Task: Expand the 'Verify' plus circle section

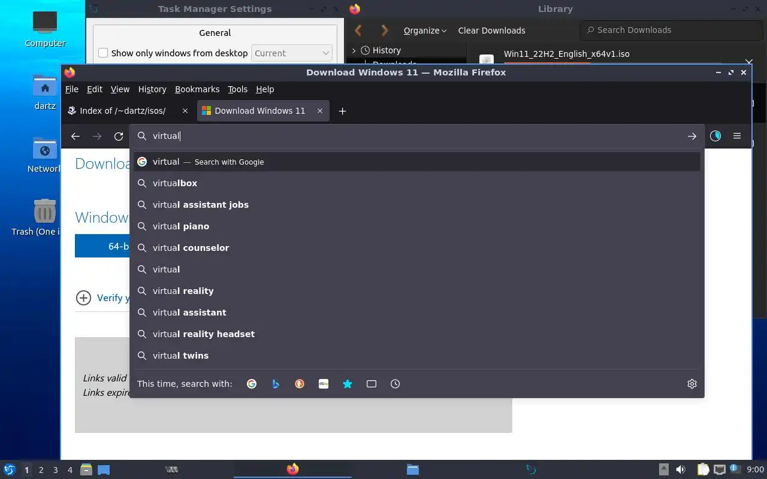Action: 83,298
